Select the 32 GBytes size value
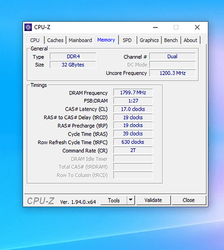 click(73, 64)
